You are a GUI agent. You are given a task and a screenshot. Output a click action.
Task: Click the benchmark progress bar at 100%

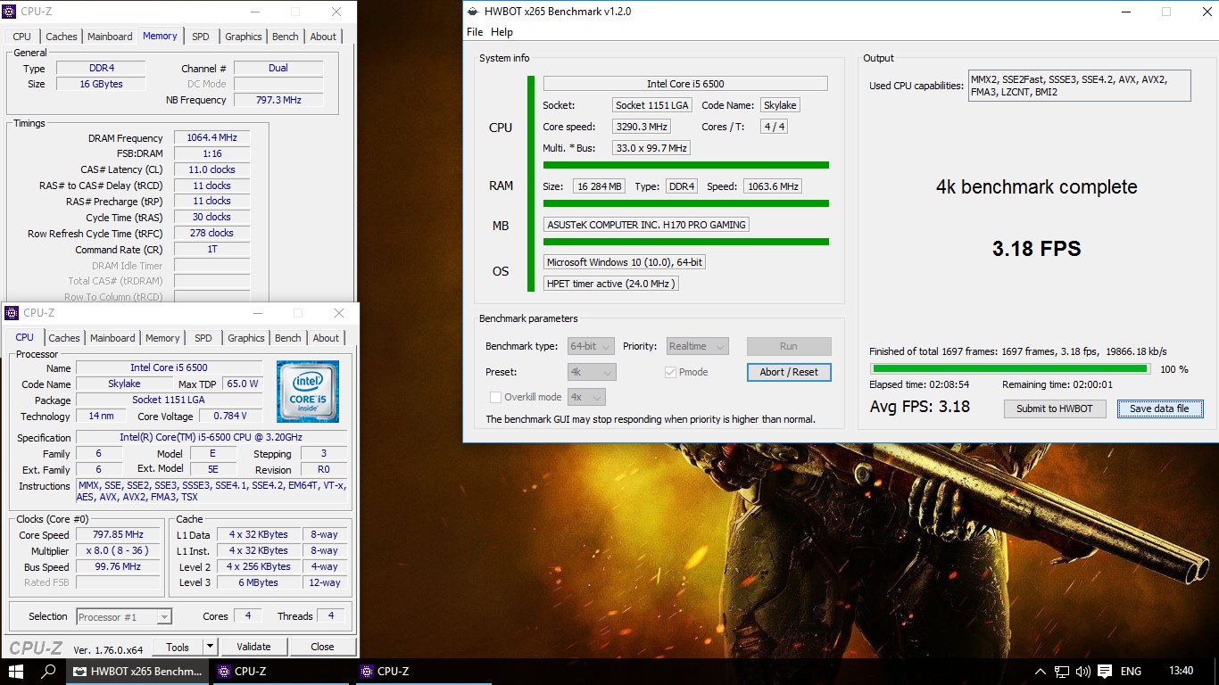(x=1010, y=368)
